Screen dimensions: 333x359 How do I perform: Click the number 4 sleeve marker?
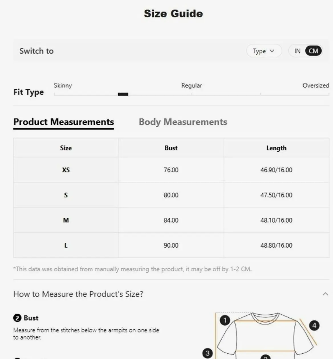[x=314, y=325]
